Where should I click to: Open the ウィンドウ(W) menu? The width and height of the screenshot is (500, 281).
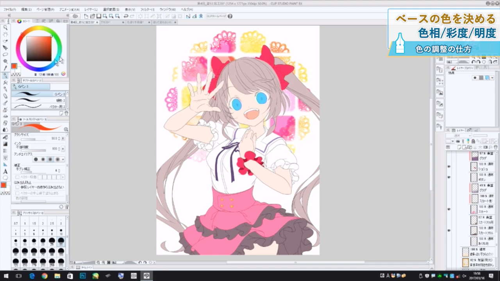[x=168, y=9]
